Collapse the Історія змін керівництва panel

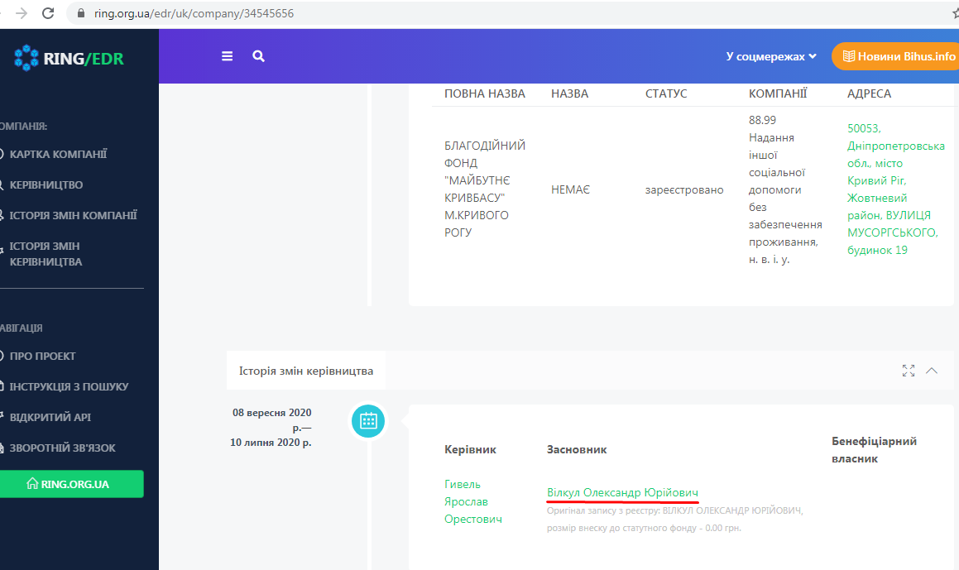tap(932, 371)
